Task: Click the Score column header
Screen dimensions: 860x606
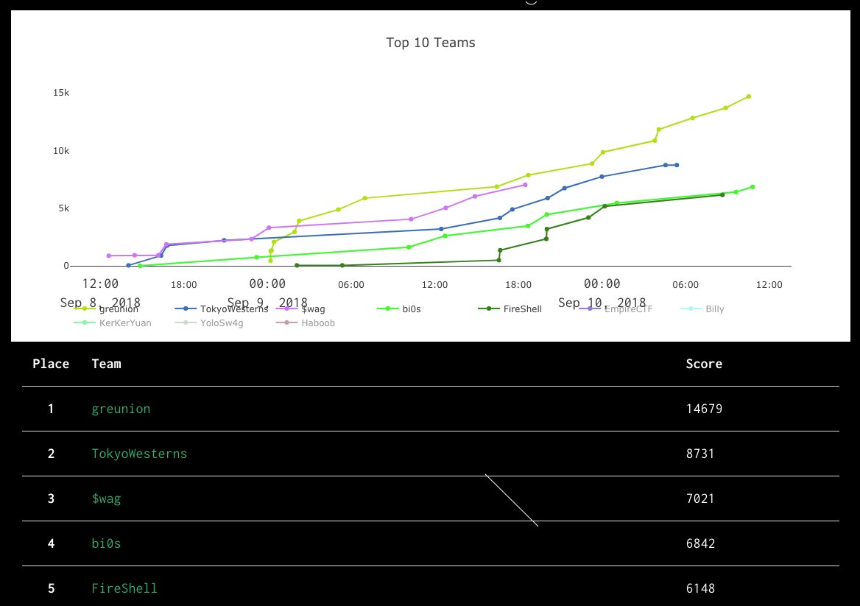Action: point(704,364)
